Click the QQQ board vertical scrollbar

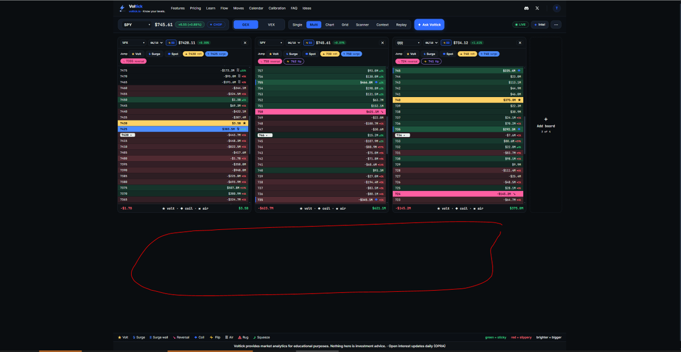pyautogui.click(x=525, y=136)
